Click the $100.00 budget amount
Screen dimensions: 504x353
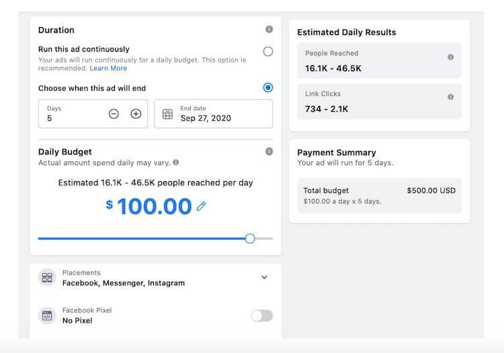[x=154, y=206]
